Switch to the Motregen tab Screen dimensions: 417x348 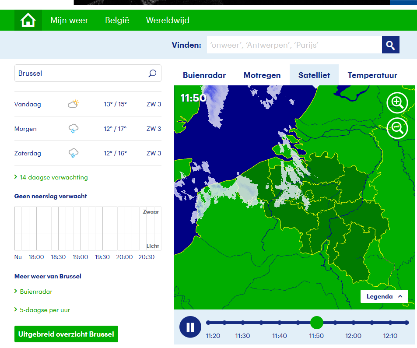262,75
